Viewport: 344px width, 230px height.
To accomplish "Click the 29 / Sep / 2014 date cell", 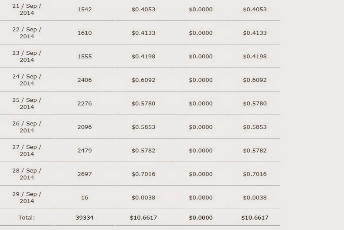I will click(x=27, y=197).
